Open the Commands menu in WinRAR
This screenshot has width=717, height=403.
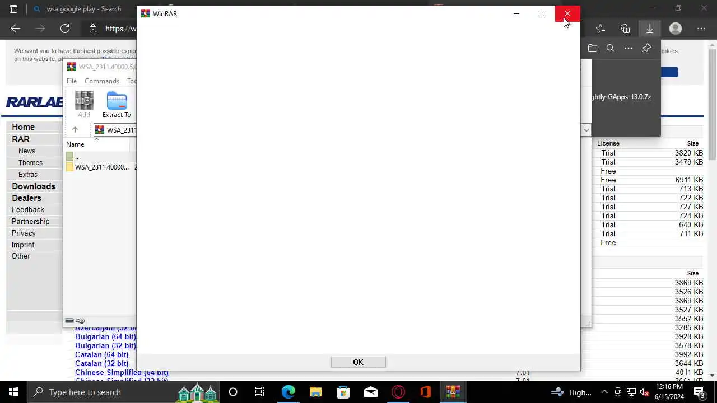click(102, 81)
